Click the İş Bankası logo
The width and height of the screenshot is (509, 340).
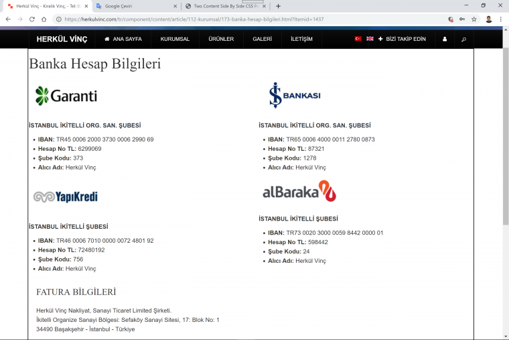click(x=295, y=95)
